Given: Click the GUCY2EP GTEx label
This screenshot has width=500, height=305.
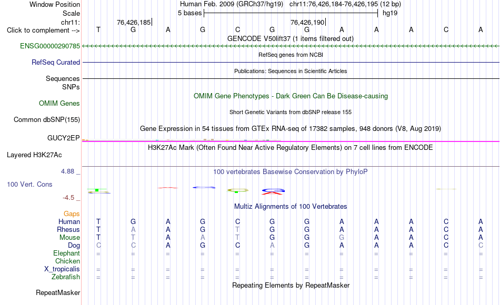Looking at the screenshot, I should (64, 138).
